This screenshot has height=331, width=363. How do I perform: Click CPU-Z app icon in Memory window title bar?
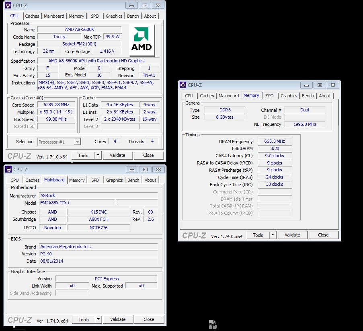(x=183, y=85)
